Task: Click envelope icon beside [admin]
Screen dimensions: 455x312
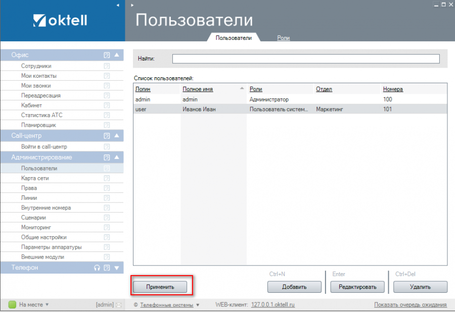Action: (x=118, y=305)
